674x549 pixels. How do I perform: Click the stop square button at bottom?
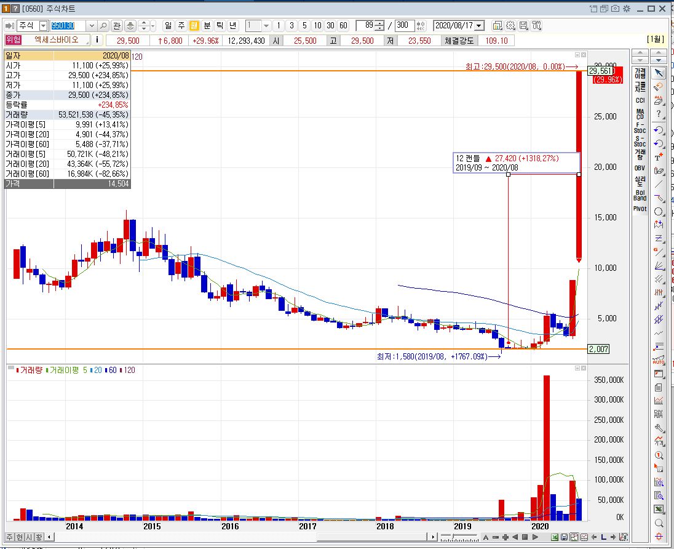[525, 537]
